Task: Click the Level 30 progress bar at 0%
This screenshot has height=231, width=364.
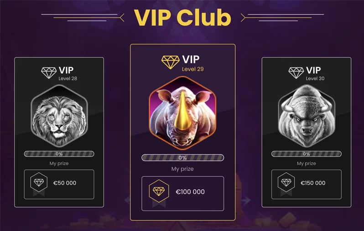Action: coord(307,154)
